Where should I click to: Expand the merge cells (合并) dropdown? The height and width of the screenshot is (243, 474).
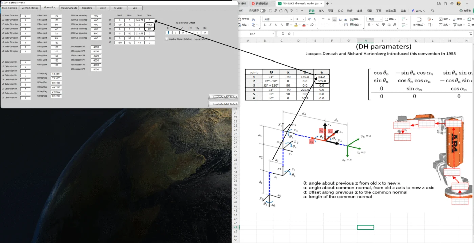coord(361,25)
